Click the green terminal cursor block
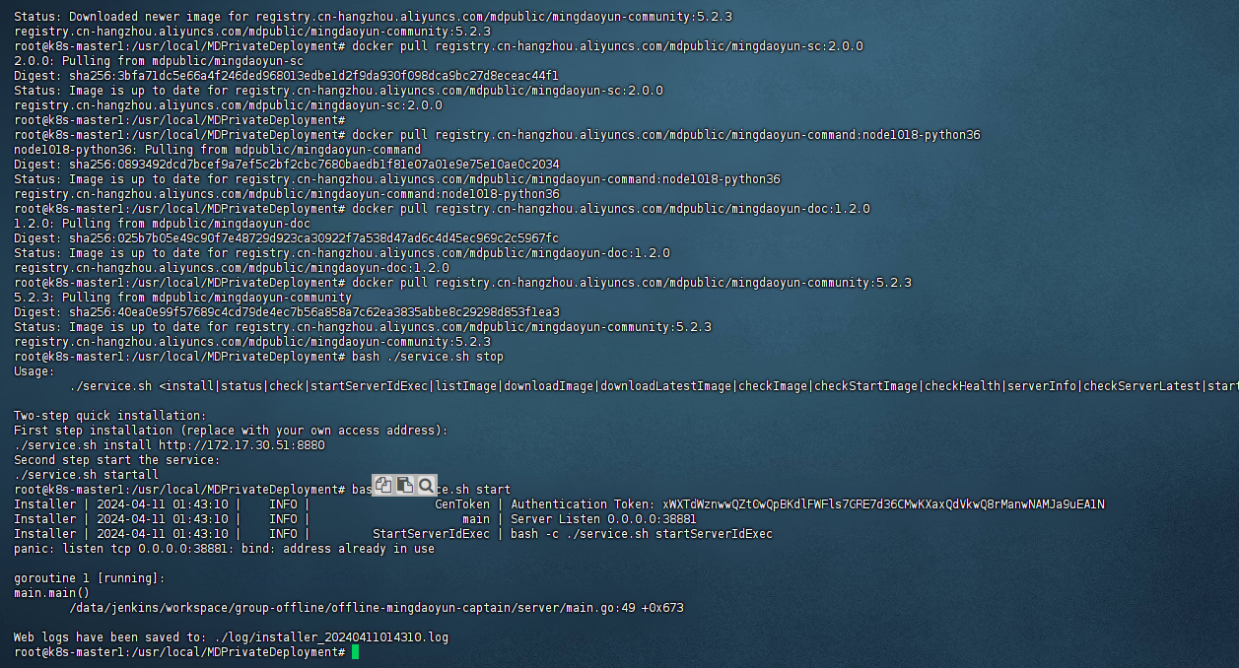This screenshot has height=668, width=1239. 355,652
